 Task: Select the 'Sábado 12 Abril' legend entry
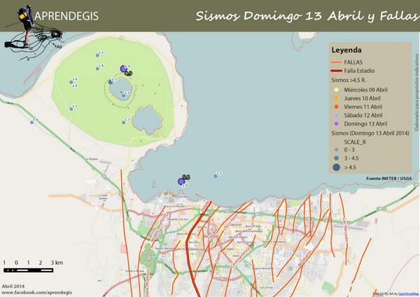[x=363, y=116]
